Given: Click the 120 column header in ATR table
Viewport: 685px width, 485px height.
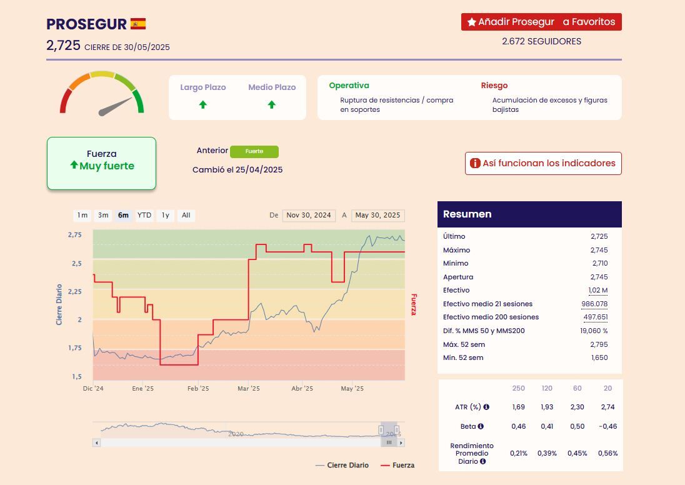Looking at the screenshot, I should 547,388.
